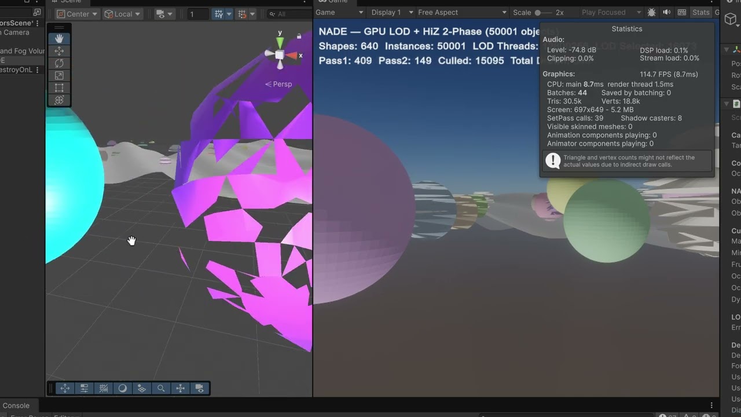The height and width of the screenshot is (417, 741).
Task: Toggle grid snapping in Scene toolbar
Action: 243,14
